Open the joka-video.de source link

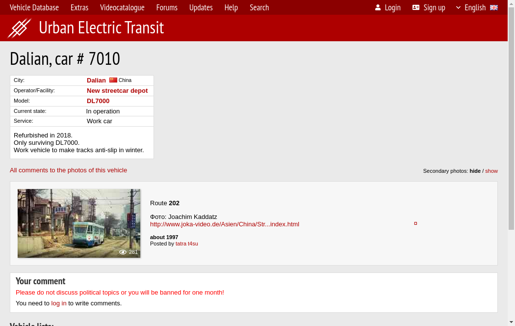pyautogui.click(x=225, y=224)
